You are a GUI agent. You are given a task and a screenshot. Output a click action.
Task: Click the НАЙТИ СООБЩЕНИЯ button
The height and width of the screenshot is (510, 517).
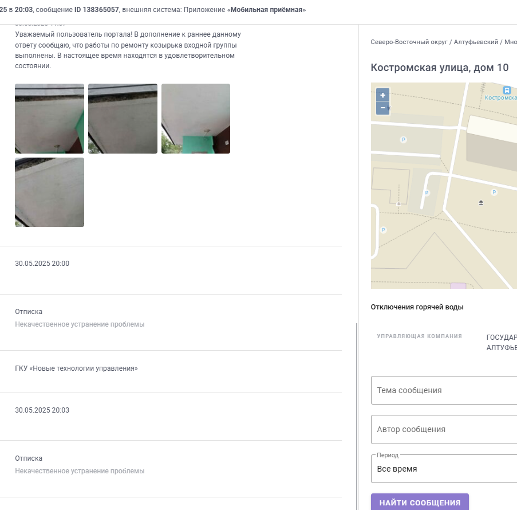tap(420, 502)
